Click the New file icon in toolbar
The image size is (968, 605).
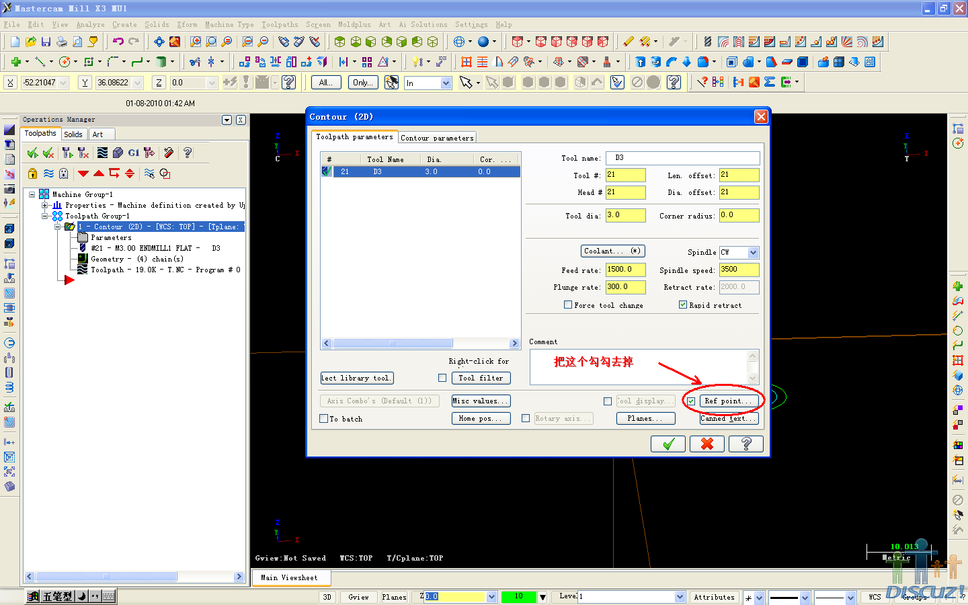tap(15, 42)
